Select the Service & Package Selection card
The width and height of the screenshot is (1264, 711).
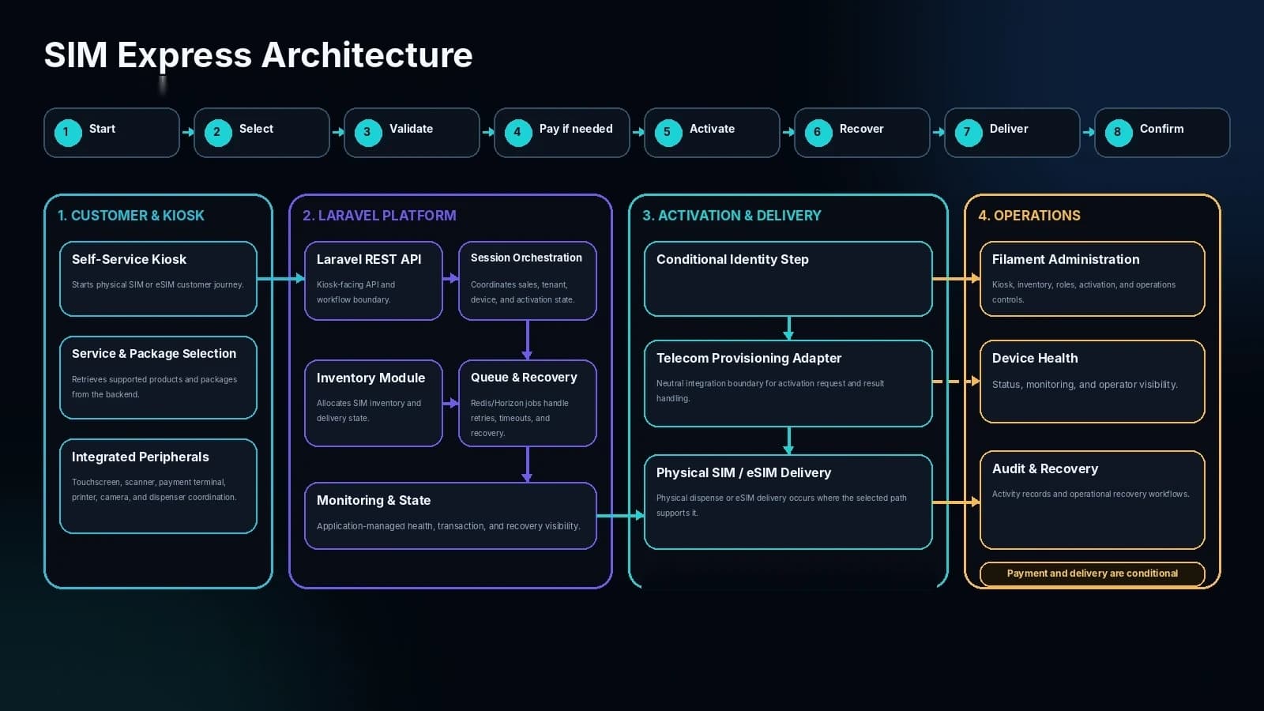click(158, 378)
